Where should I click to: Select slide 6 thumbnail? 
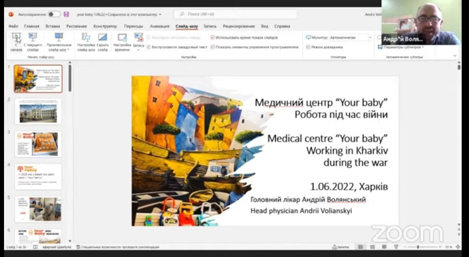(38, 236)
